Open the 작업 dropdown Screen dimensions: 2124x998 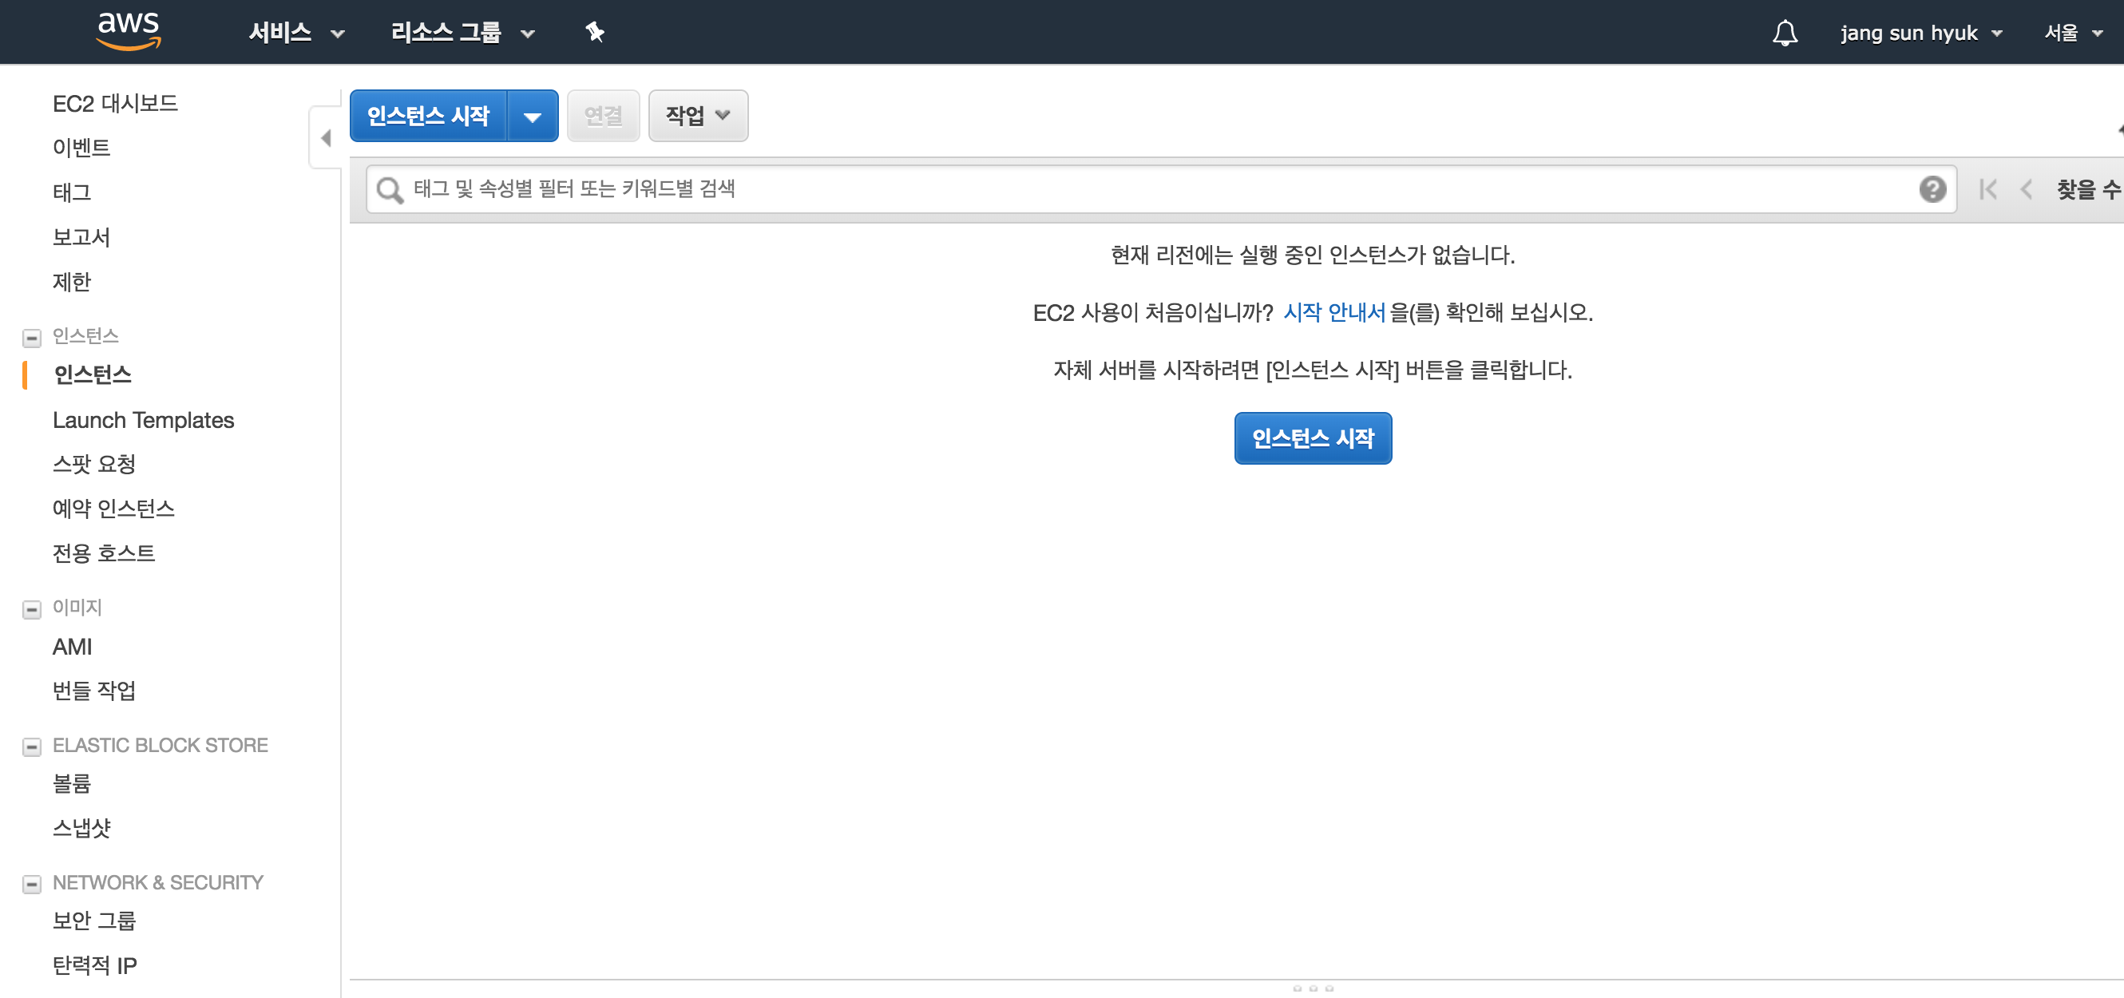[x=698, y=116]
